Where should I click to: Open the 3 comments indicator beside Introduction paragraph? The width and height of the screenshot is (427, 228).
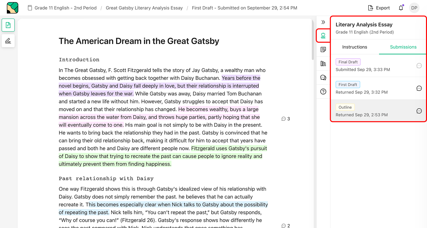[x=286, y=119]
